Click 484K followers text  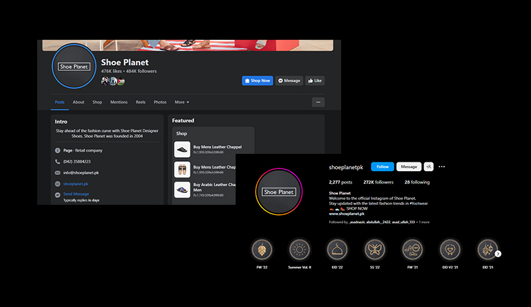(141, 71)
